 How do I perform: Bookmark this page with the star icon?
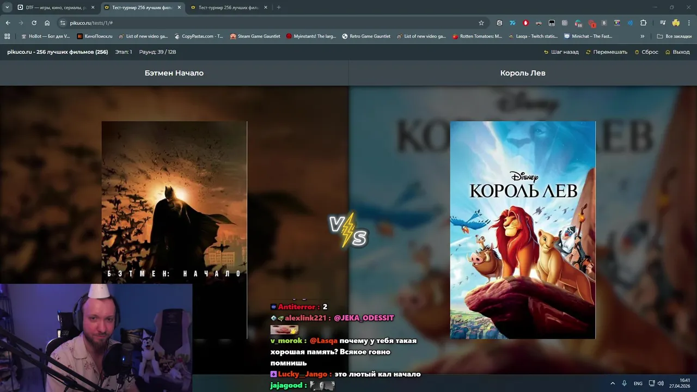(481, 23)
